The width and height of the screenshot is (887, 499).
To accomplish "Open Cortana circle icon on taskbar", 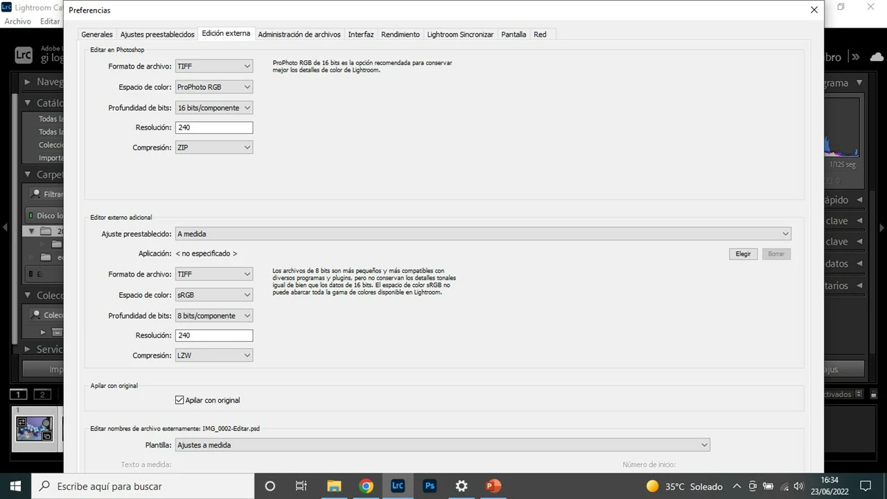I will point(270,486).
